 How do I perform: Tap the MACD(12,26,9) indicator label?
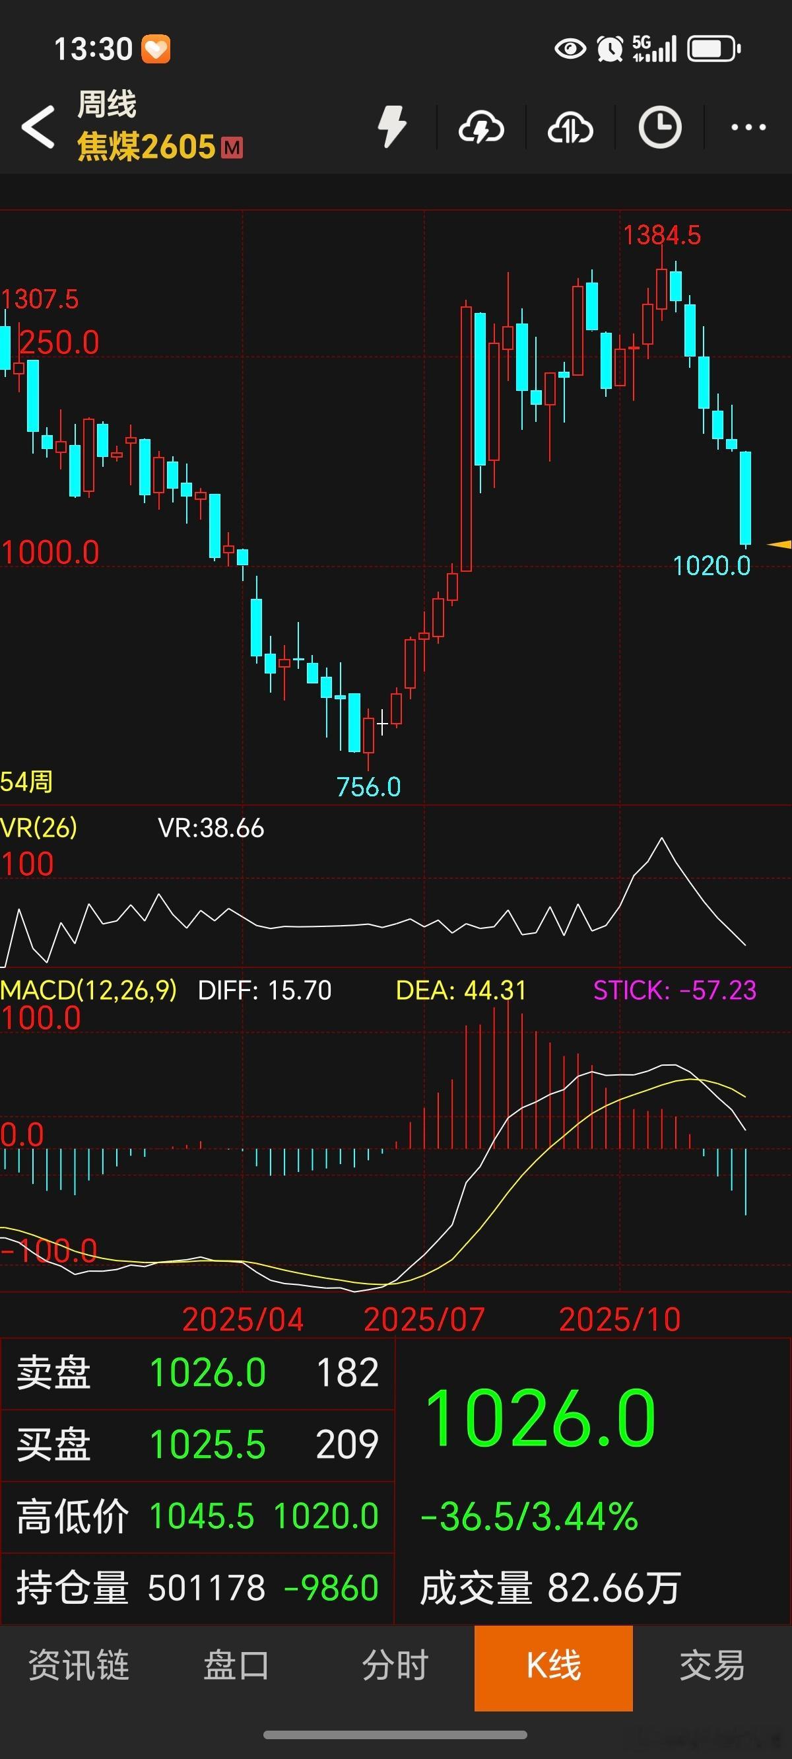88,990
